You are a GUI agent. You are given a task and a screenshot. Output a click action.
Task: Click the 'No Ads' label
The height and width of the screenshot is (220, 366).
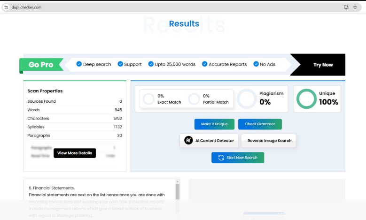(x=267, y=64)
